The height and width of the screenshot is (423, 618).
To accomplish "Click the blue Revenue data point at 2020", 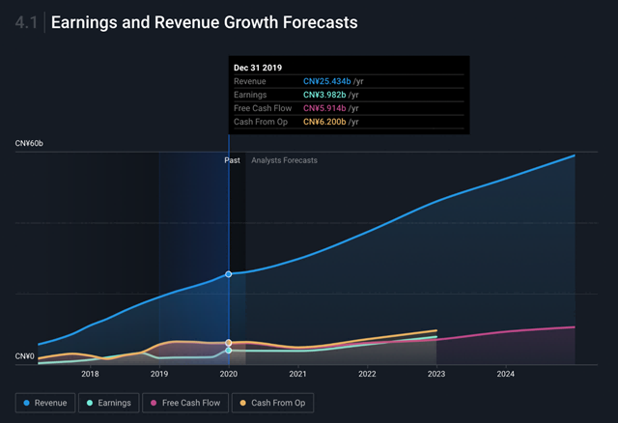I will tap(229, 274).
